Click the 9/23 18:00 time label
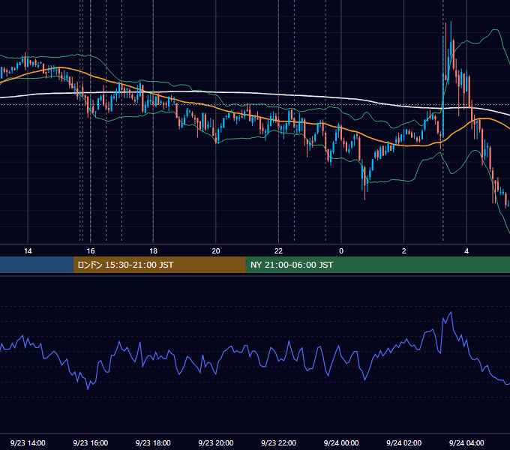Screen dimensions: 510x450 (153, 442)
